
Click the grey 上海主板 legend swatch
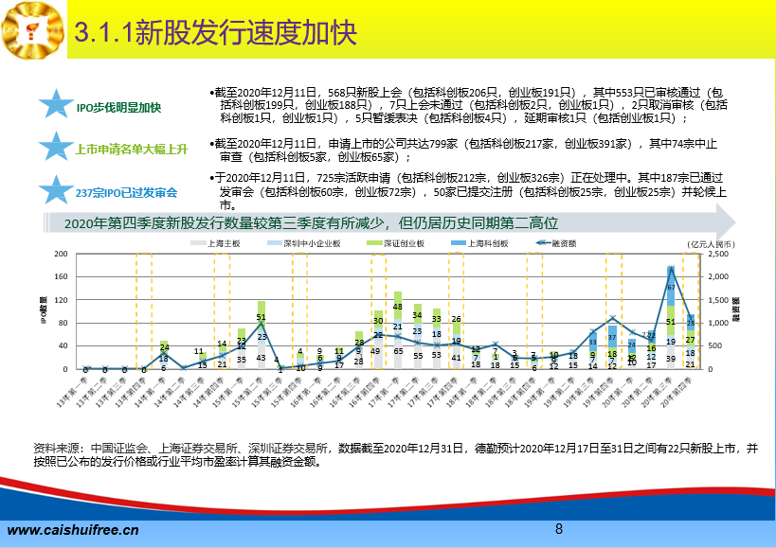(198, 243)
